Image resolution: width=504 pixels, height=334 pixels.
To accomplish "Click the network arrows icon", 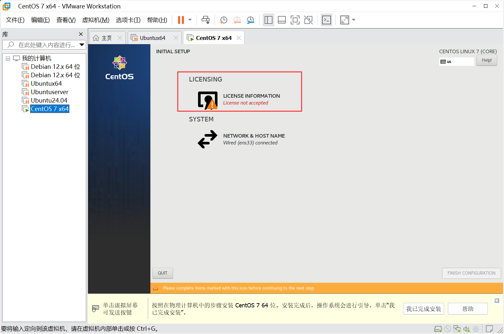I will point(207,139).
